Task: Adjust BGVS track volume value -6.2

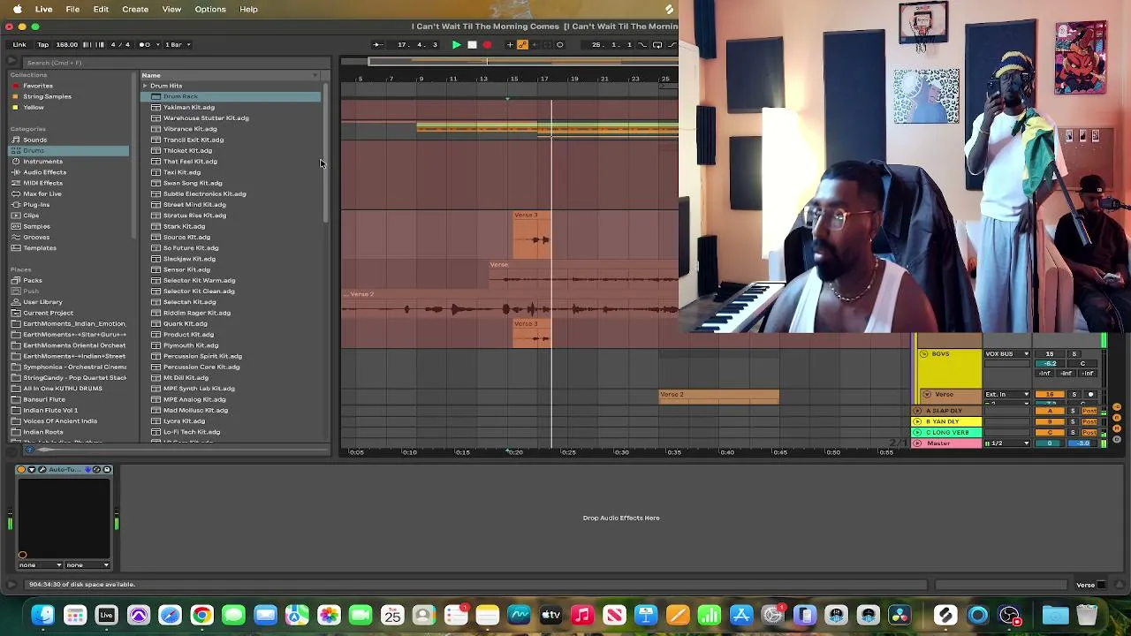Action: 1050,364
